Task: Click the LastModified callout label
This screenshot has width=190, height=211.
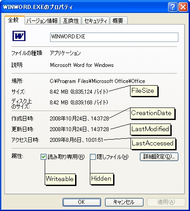Action: click(150, 129)
